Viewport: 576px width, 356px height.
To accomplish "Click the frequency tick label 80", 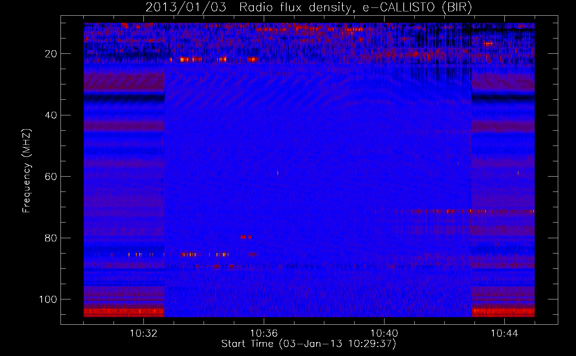I will coord(51,238).
